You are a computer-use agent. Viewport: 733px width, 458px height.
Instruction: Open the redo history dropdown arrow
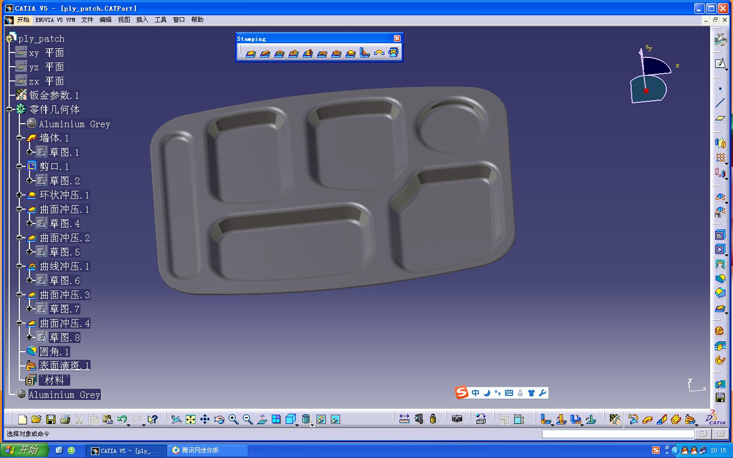pos(144,424)
